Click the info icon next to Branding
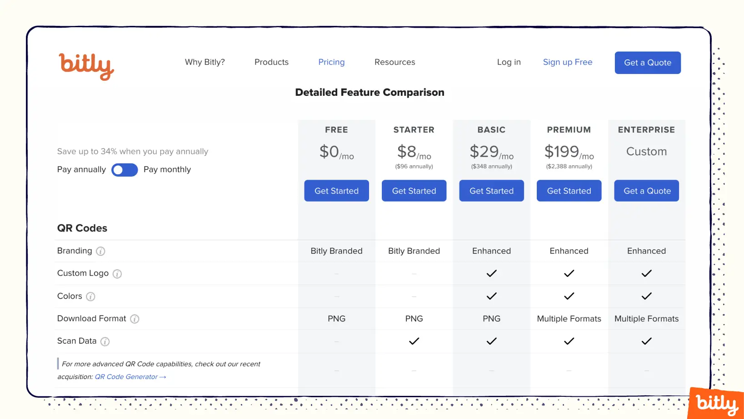The height and width of the screenshot is (419, 744). [x=100, y=251]
